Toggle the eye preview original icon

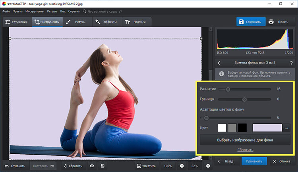coord(92,166)
